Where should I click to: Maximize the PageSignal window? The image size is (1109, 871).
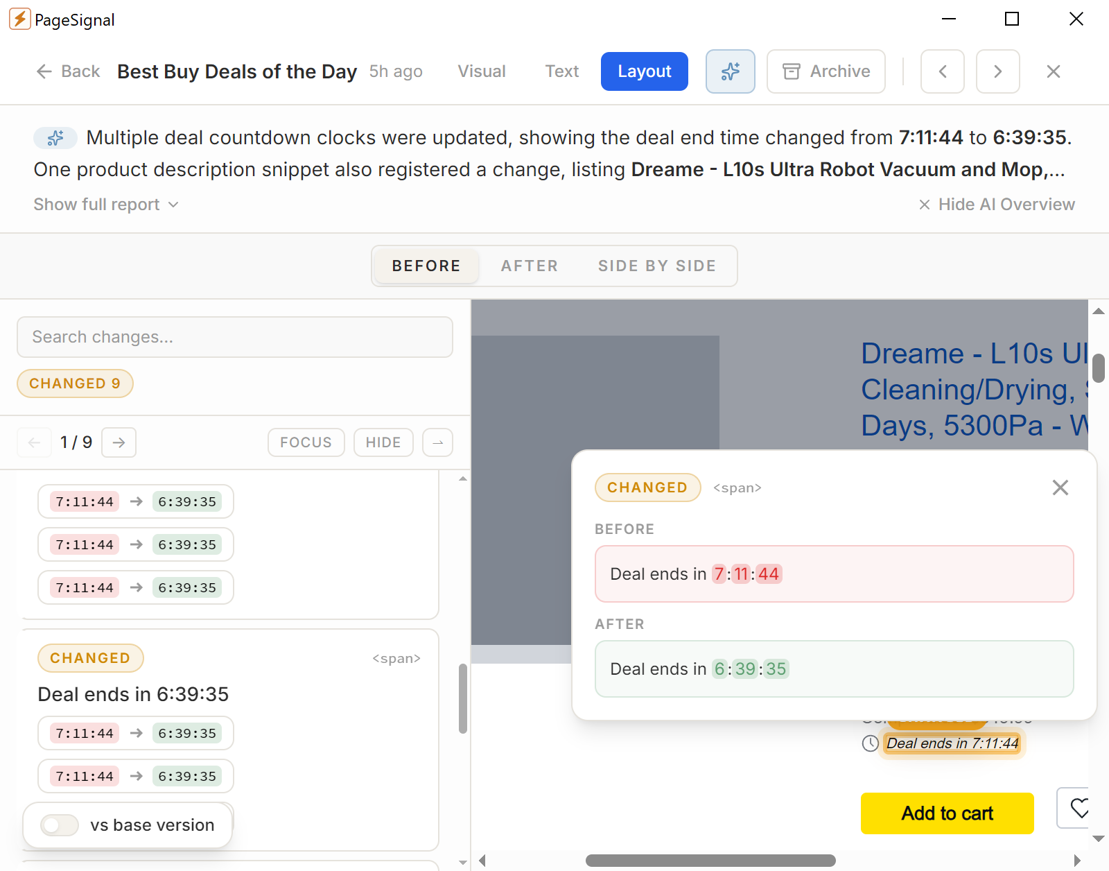click(1012, 19)
